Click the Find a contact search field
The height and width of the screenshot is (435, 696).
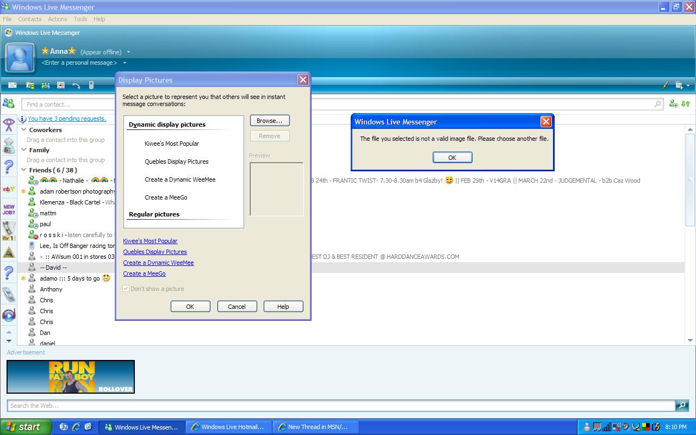(x=337, y=104)
